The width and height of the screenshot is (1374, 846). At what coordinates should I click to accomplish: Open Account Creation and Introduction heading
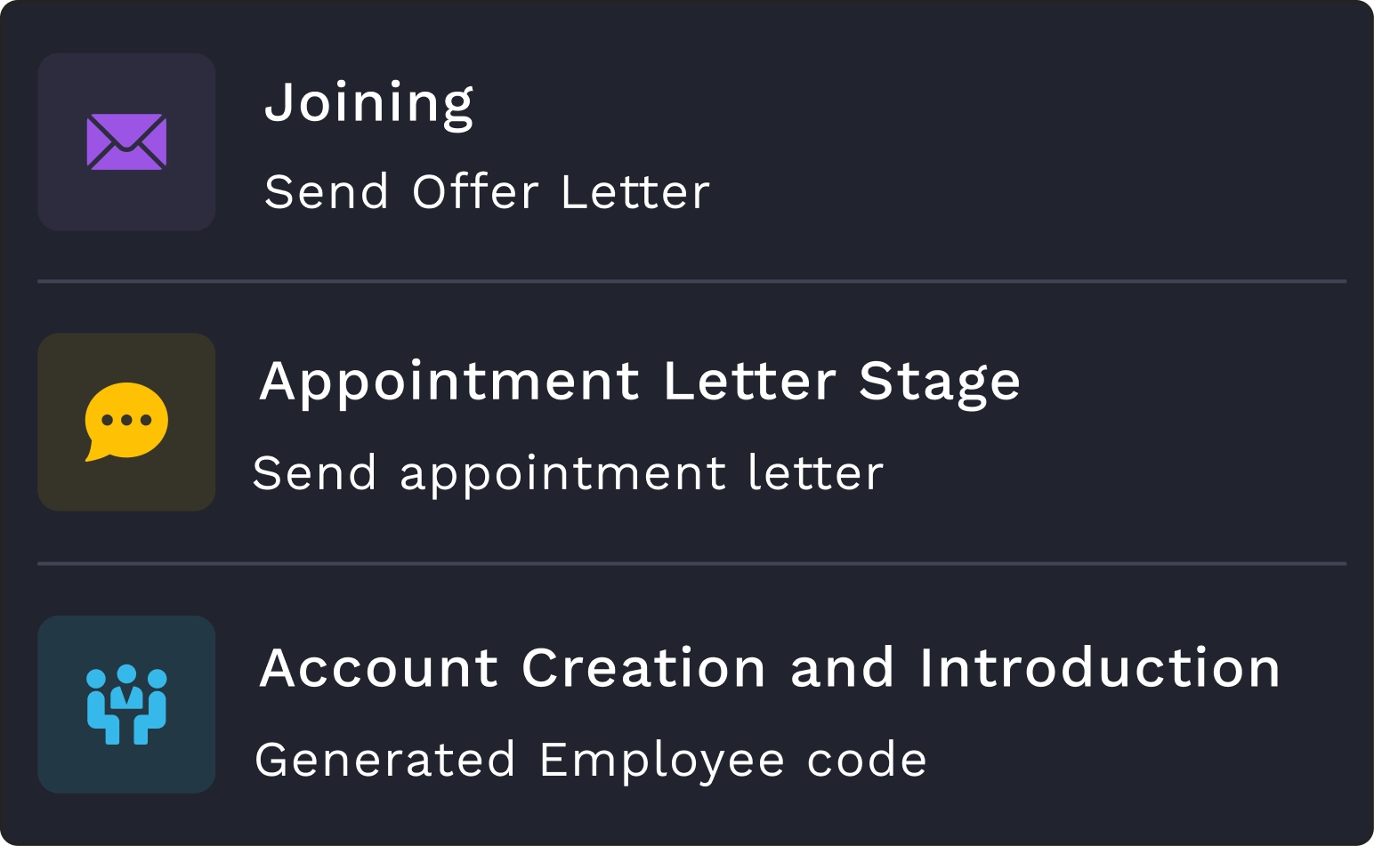point(770,667)
